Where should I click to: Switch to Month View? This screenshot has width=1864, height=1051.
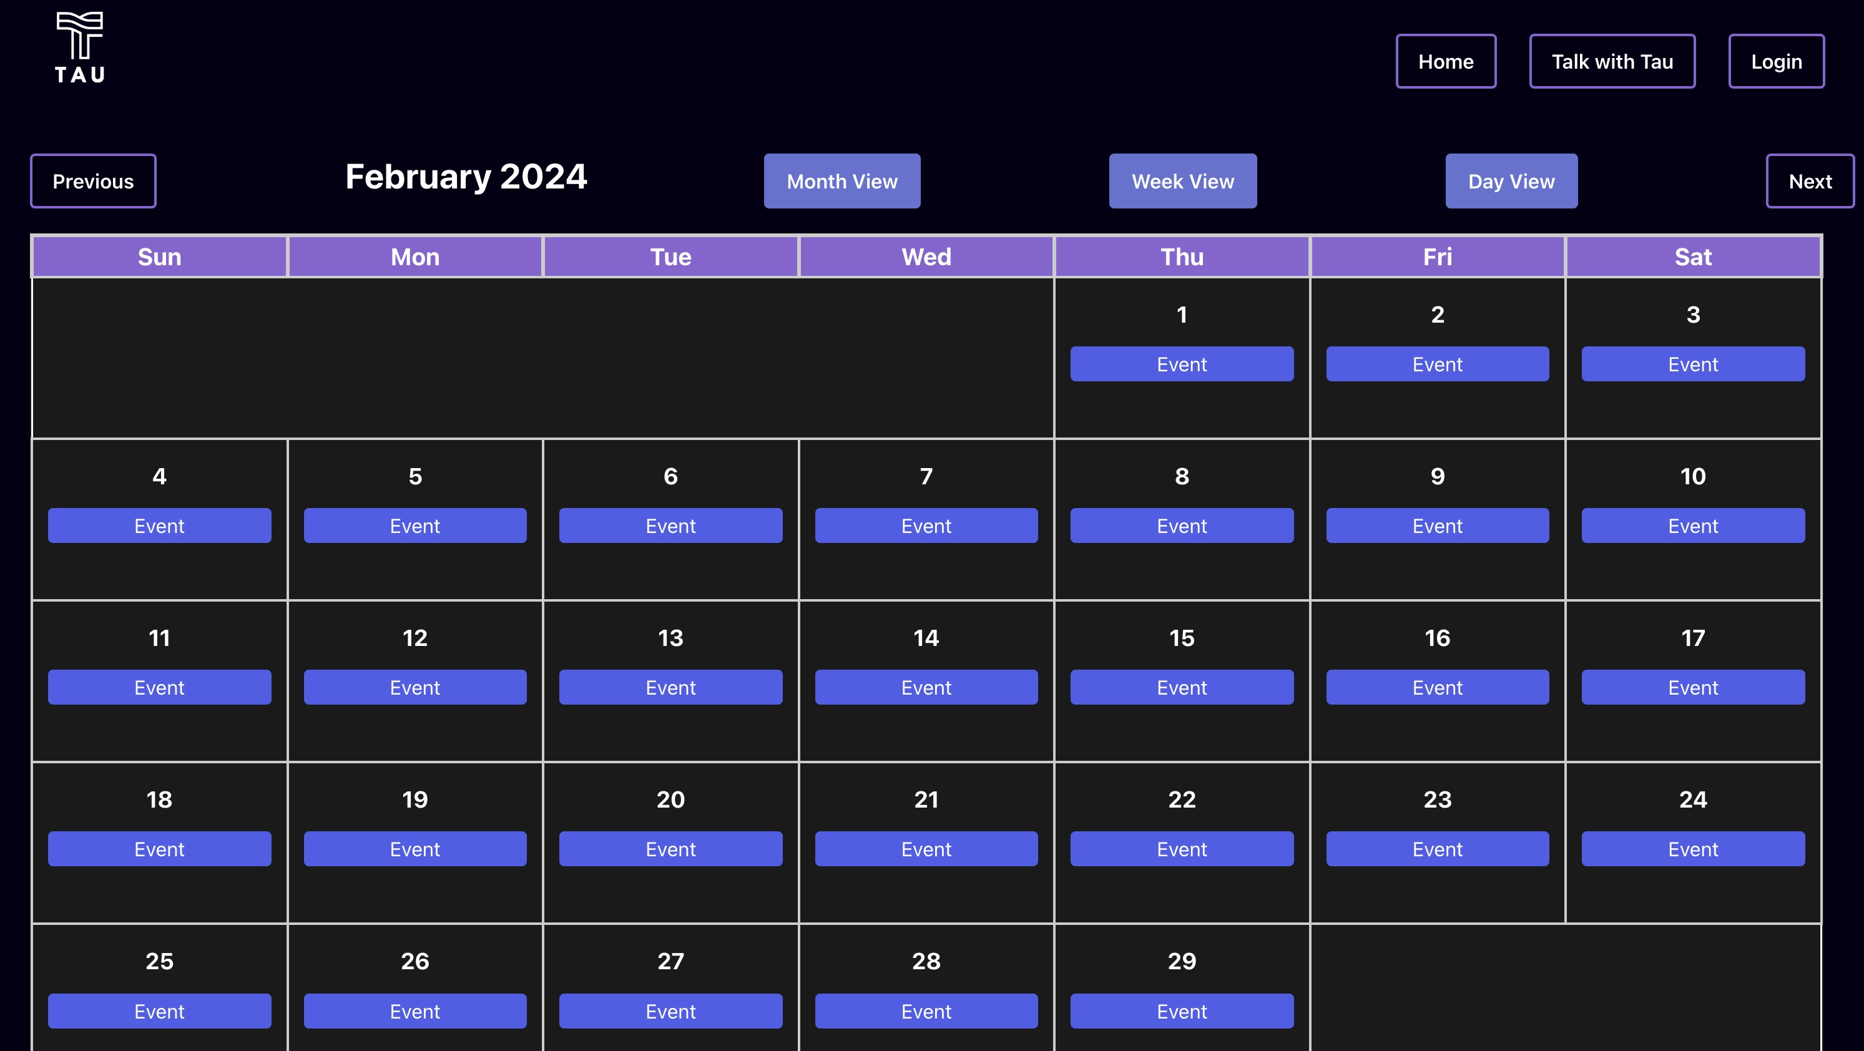pos(841,181)
